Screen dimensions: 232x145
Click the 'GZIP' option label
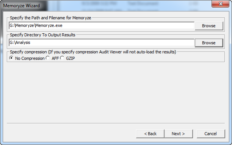71,58
